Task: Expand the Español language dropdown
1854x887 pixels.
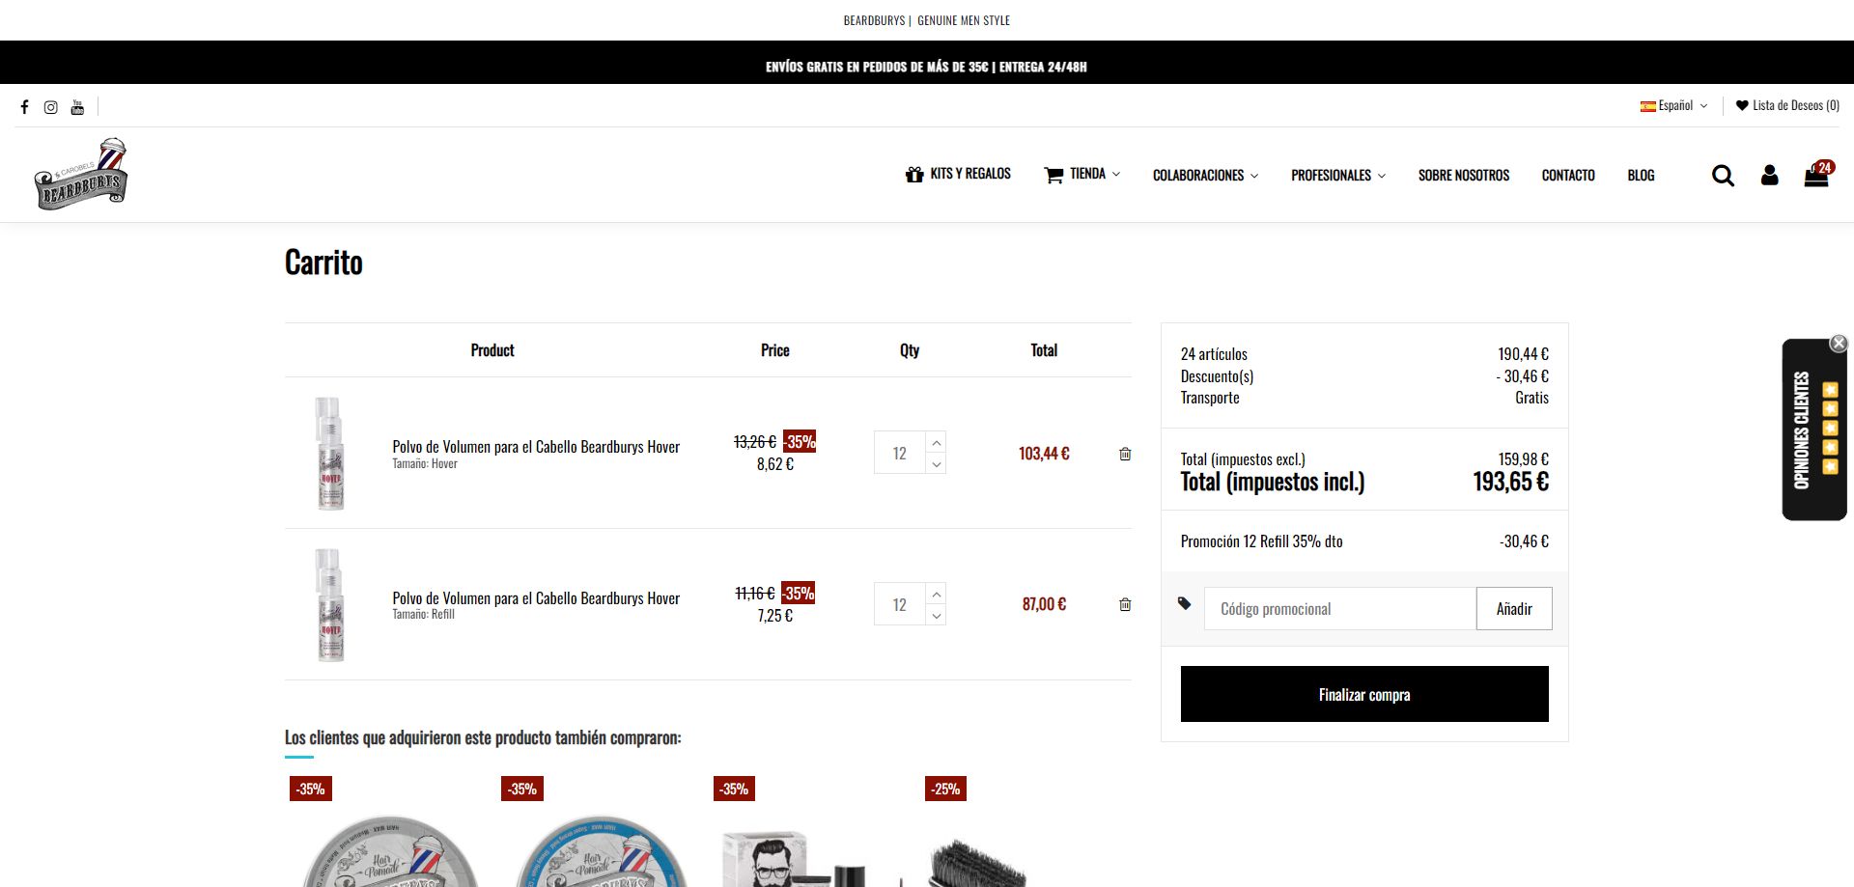Action: click(x=1674, y=106)
